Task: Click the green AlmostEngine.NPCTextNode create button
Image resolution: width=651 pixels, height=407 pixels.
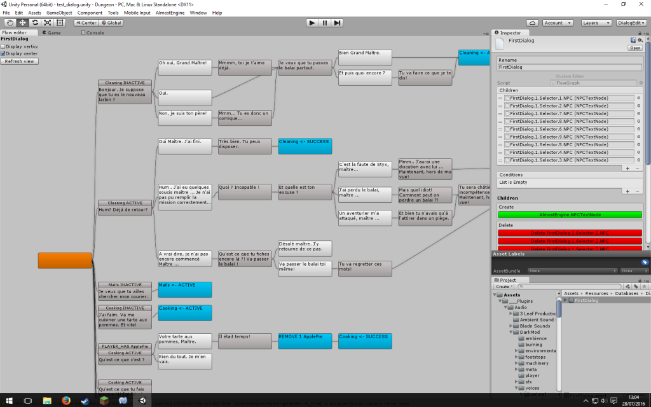Action: coord(570,215)
